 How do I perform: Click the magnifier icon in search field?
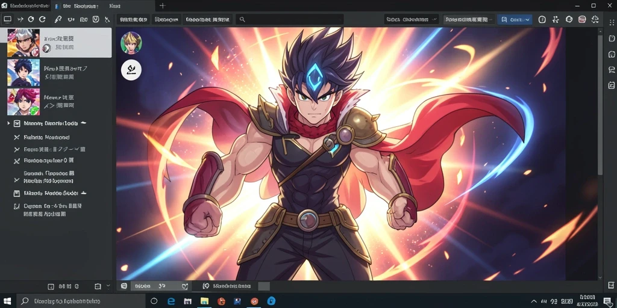[x=242, y=19]
